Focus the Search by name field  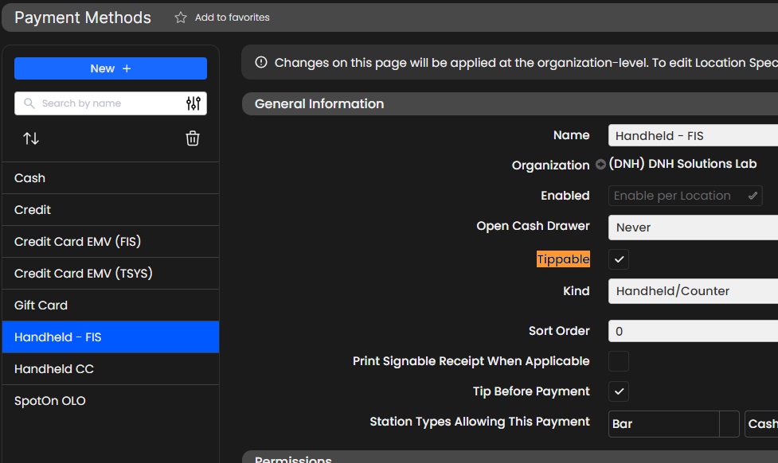pyautogui.click(x=111, y=103)
